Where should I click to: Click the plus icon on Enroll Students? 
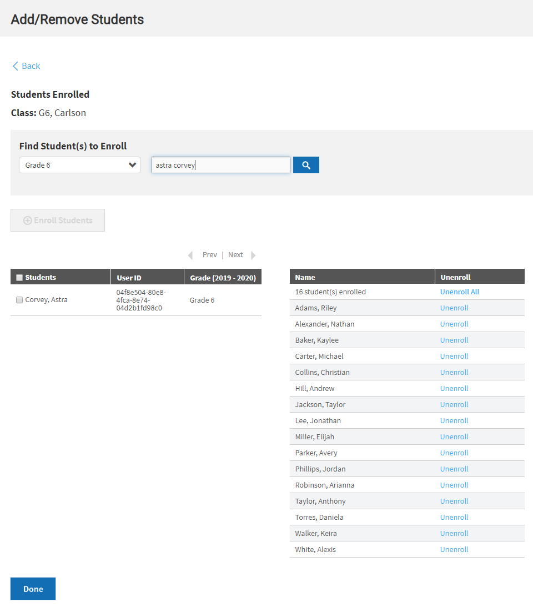click(x=27, y=220)
